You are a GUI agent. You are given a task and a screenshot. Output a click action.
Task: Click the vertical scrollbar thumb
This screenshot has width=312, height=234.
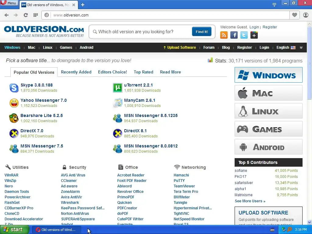(309, 63)
